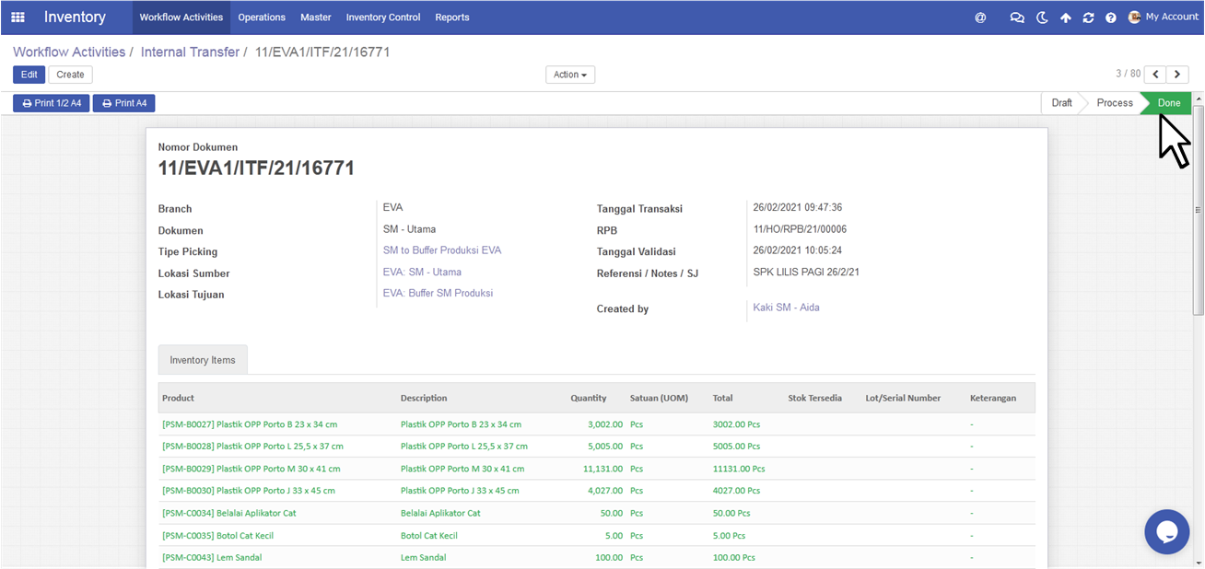This screenshot has height=569, width=1205.
Task: Open My Account user menu
Action: click(1164, 17)
